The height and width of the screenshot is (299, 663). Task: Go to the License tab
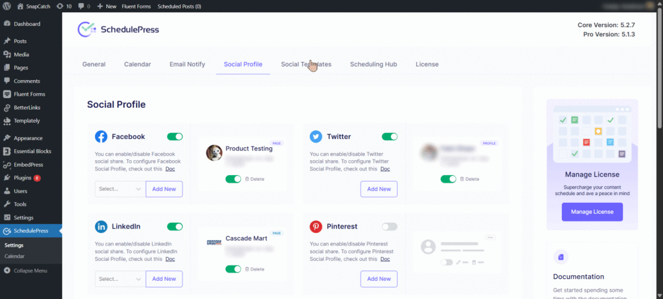coord(427,65)
